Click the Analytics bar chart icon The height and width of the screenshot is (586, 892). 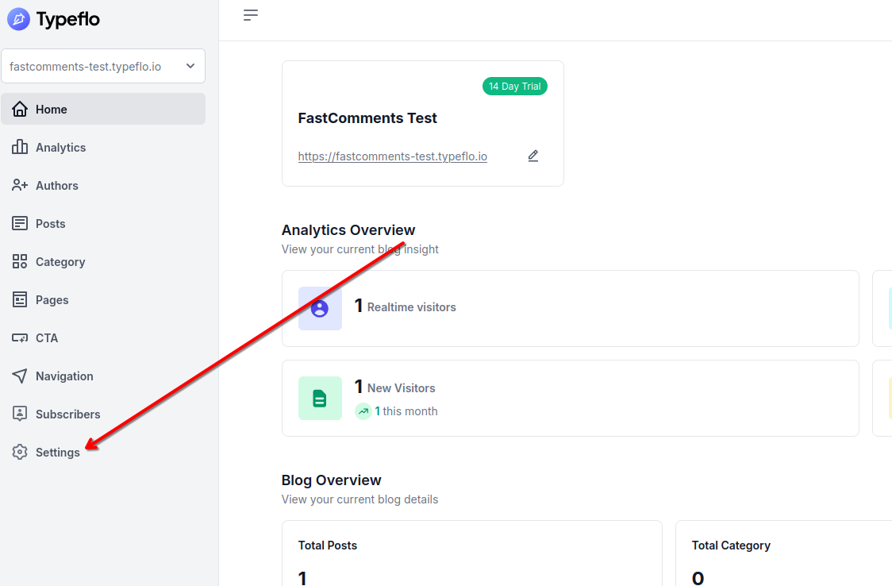(20, 147)
